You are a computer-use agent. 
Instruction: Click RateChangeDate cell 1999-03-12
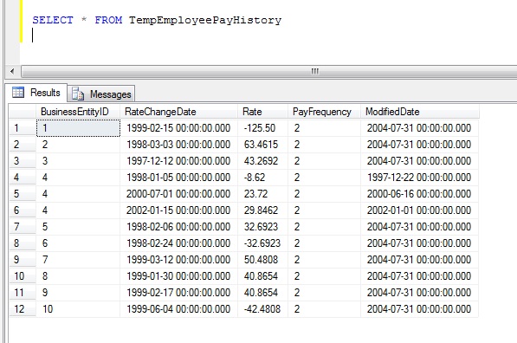[x=178, y=260]
